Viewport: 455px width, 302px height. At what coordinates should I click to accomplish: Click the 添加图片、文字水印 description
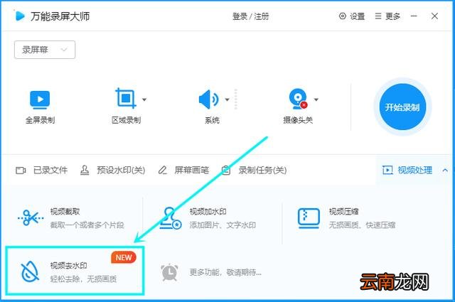[x=223, y=225]
